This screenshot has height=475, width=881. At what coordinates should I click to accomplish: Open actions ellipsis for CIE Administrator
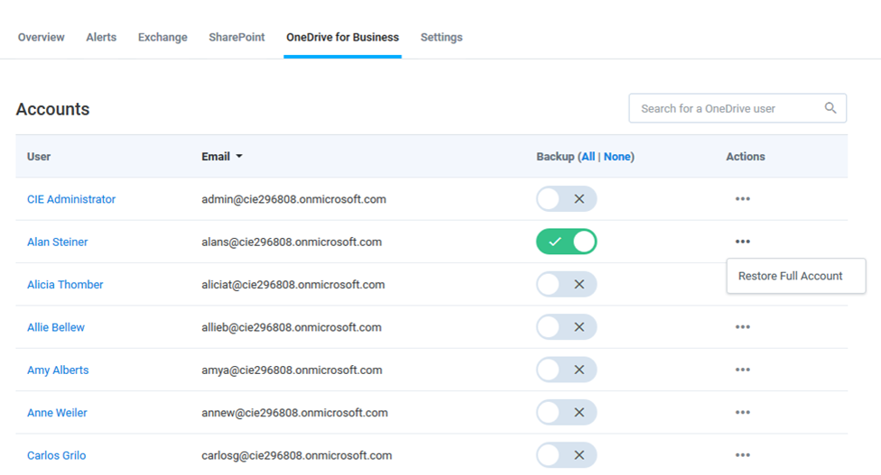743,198
